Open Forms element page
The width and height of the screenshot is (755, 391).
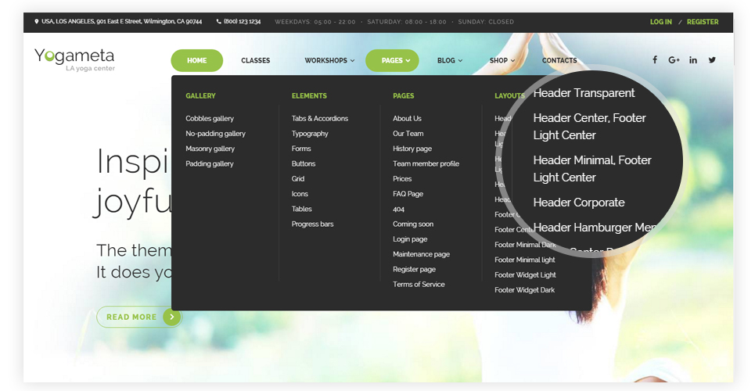(x=301, y=149)
